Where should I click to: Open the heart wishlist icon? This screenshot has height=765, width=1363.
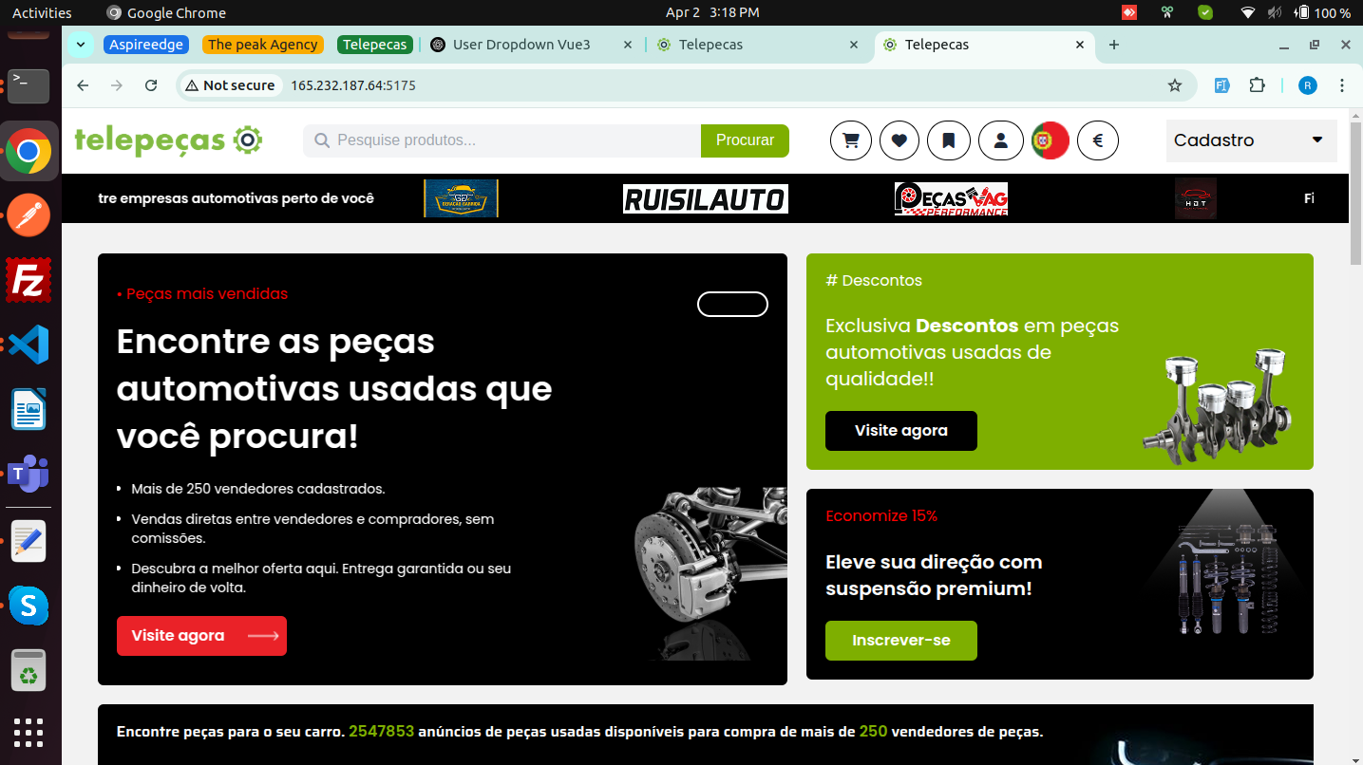899,140
